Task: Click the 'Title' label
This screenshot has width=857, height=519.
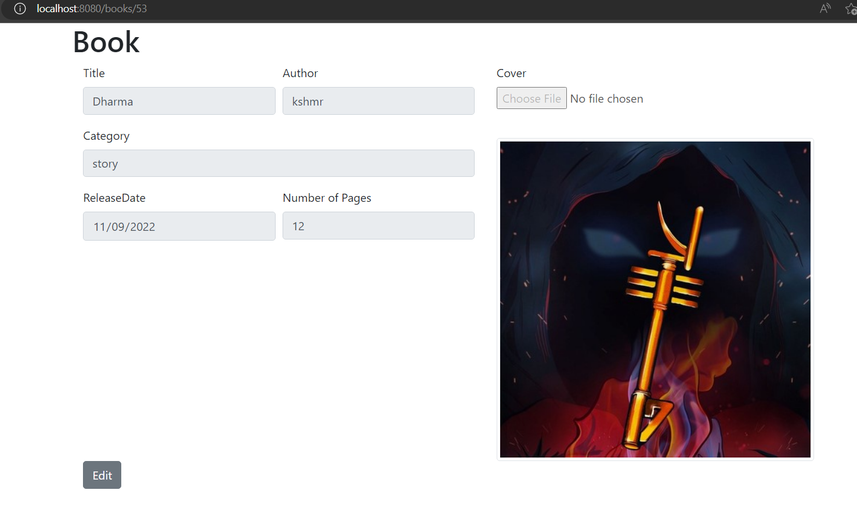Action: point(94,73)
